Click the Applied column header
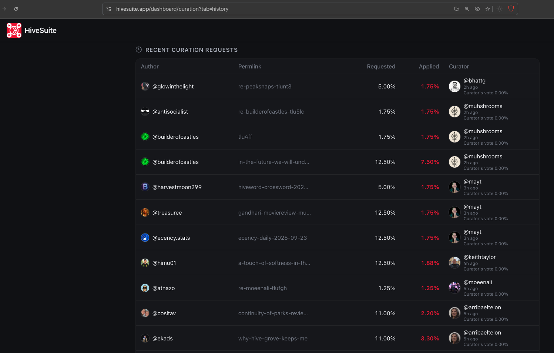554x353 pixels. tap(429, 67)
